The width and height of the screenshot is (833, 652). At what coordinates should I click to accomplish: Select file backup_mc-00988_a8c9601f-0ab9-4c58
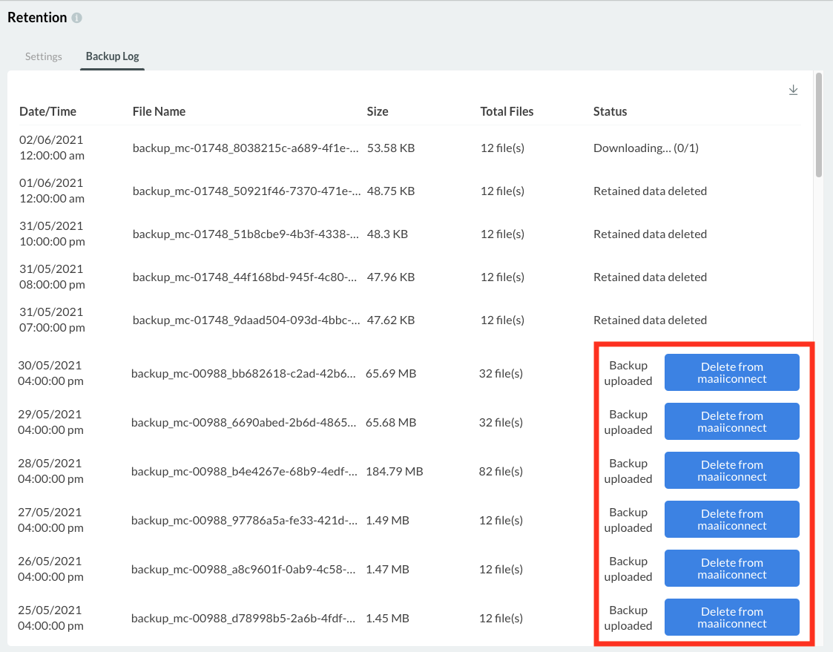coord(243,569)
